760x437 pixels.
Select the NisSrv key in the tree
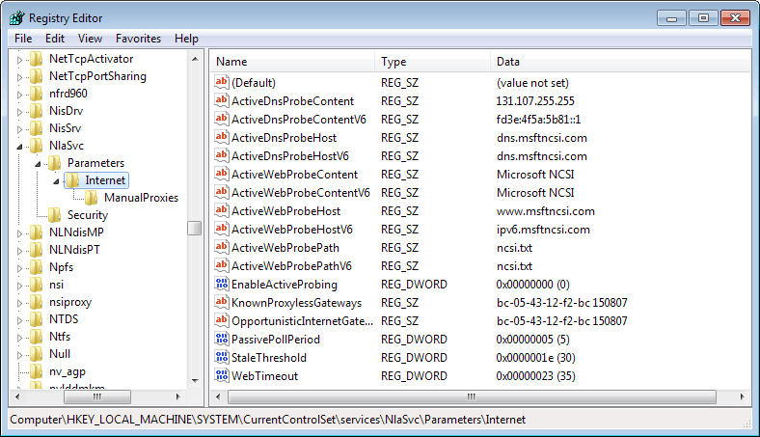[x=65, y=128]
